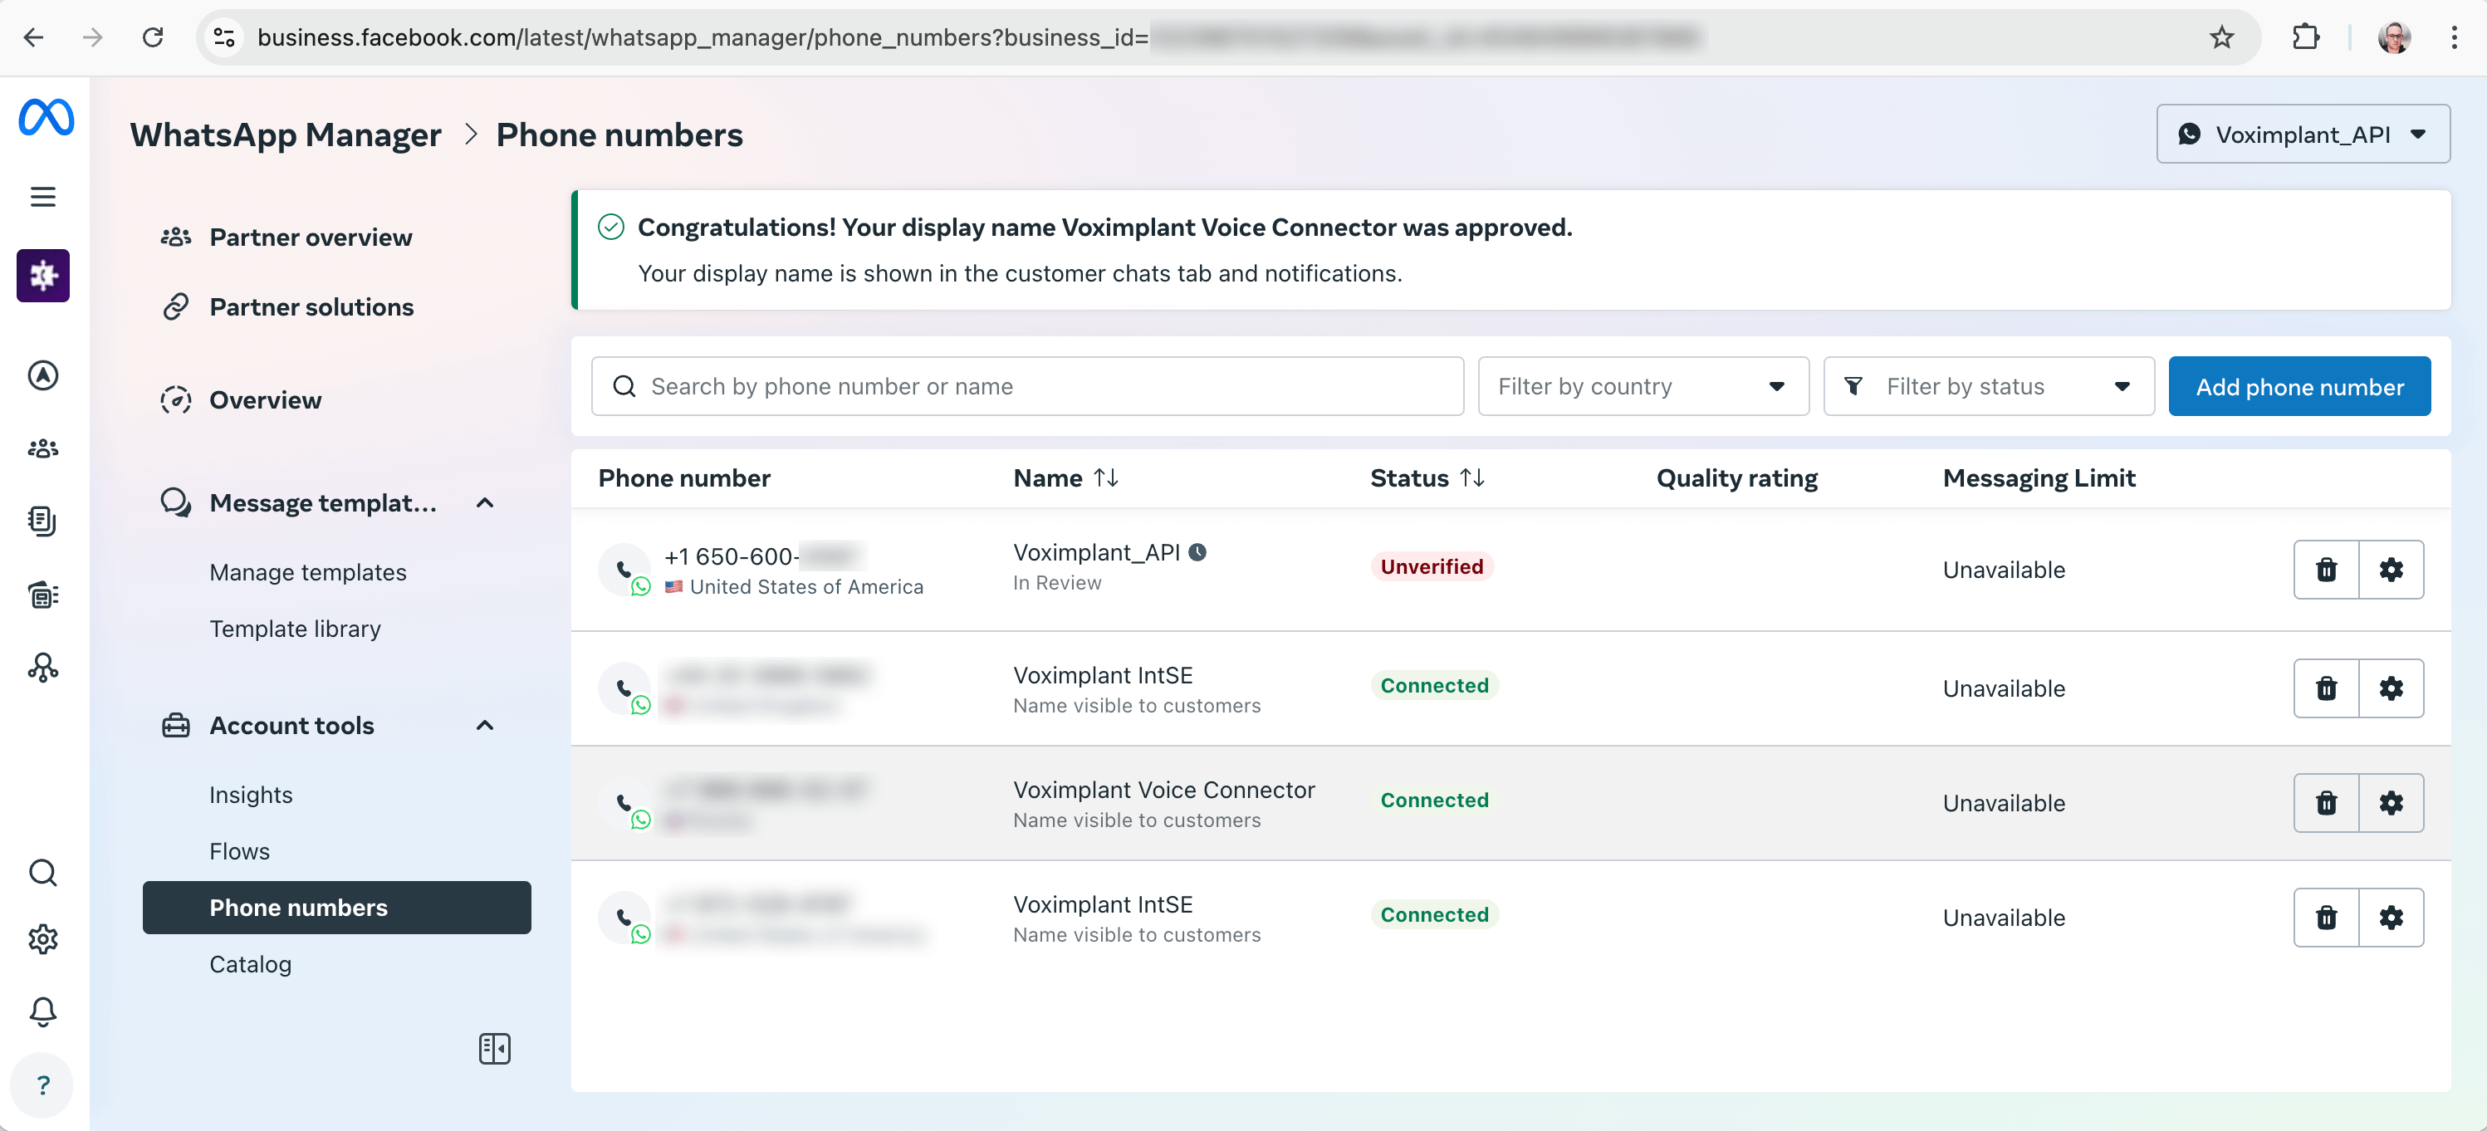
Task: Open the Insights menu item
Action: [250, 794]
